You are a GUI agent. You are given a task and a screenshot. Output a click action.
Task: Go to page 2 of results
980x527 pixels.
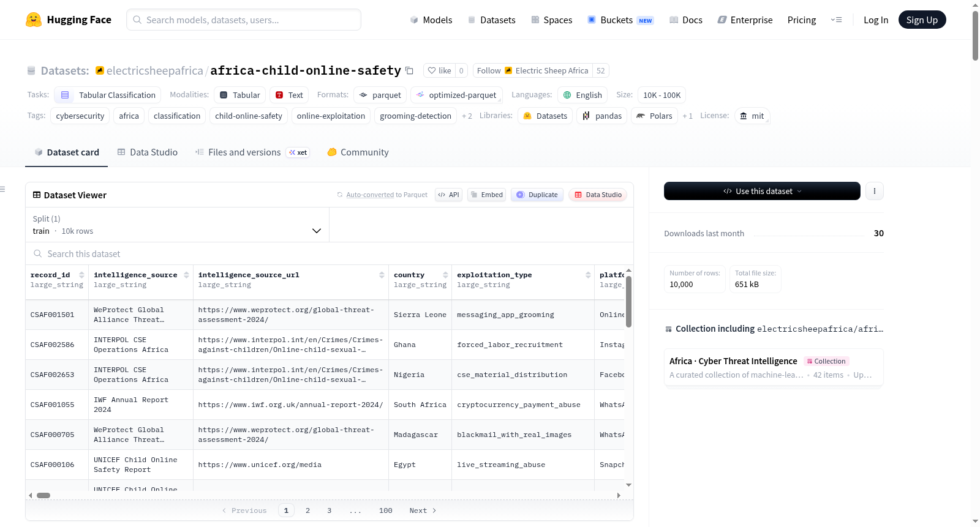307,510
